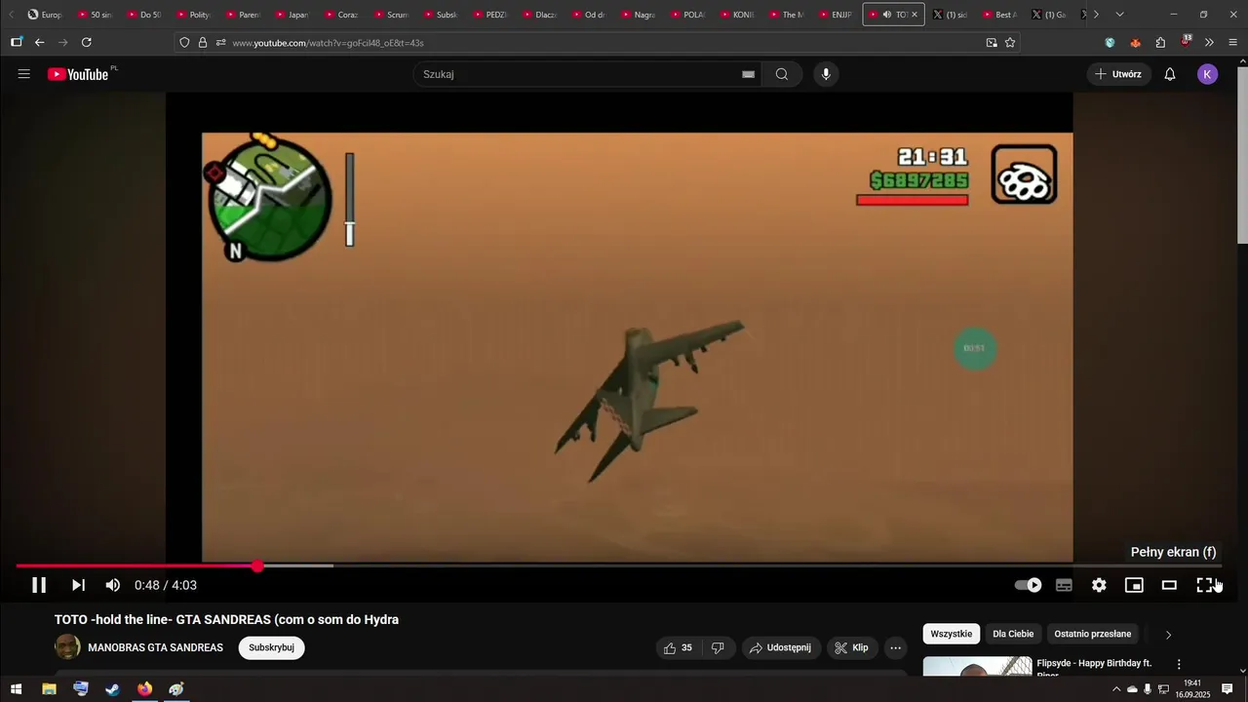Screen dimensions: 1248x702
Task: Select the Ostatnio przesłane filter chip
Action: (x=1092, y=634)
